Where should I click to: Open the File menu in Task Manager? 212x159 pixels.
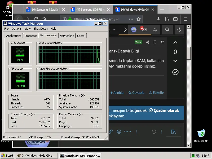pos(6,29)
